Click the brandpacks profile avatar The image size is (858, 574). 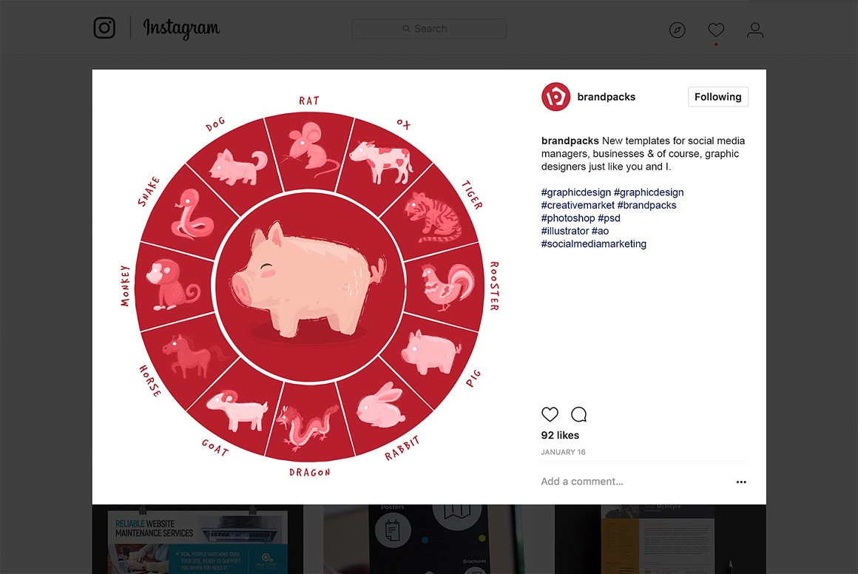click(x=555, y=97)
